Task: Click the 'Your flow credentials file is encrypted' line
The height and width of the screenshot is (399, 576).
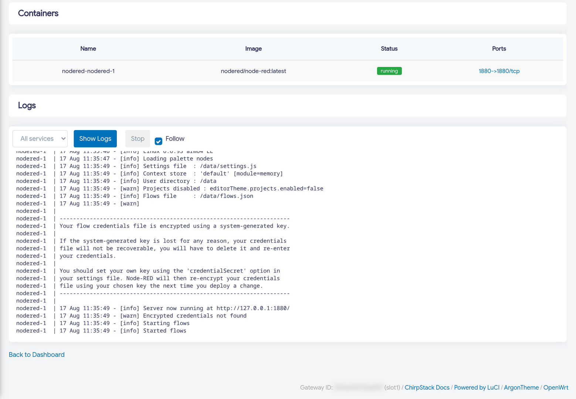Action: point(153,226)
